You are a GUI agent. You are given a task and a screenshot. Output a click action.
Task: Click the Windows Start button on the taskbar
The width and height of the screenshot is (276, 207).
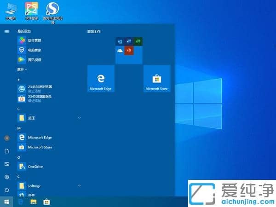click(6, 201)
